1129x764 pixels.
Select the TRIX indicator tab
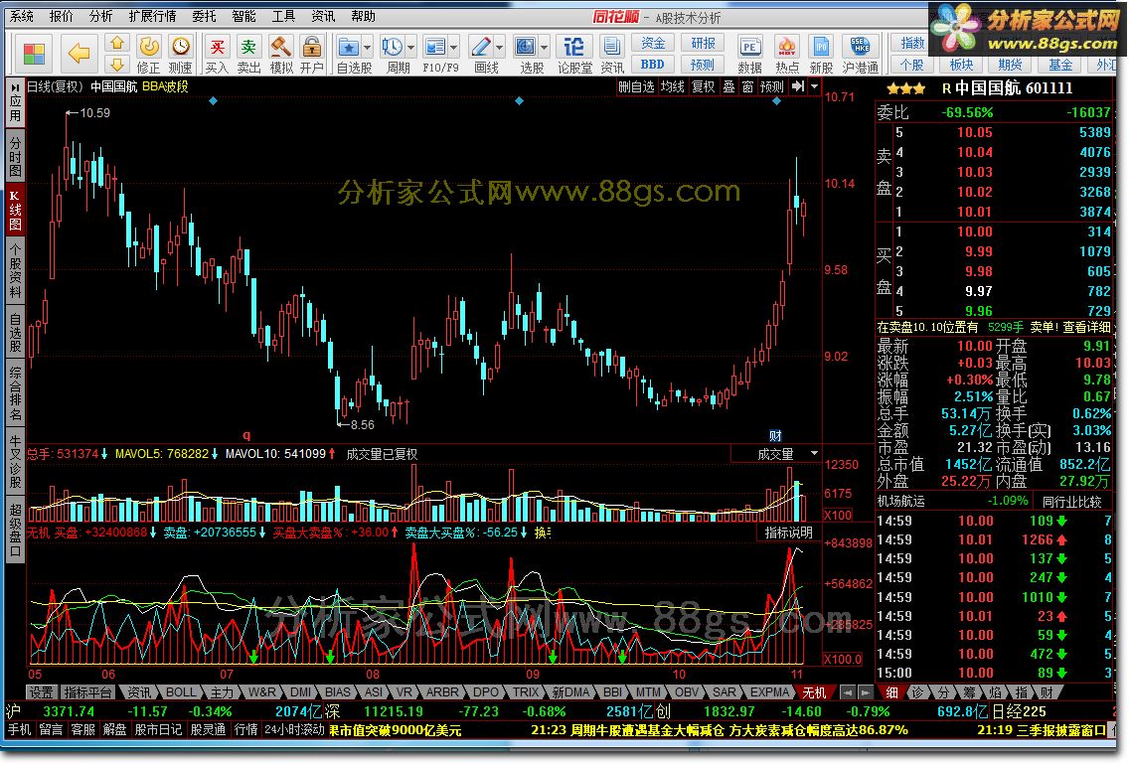(x=526, y=692)
